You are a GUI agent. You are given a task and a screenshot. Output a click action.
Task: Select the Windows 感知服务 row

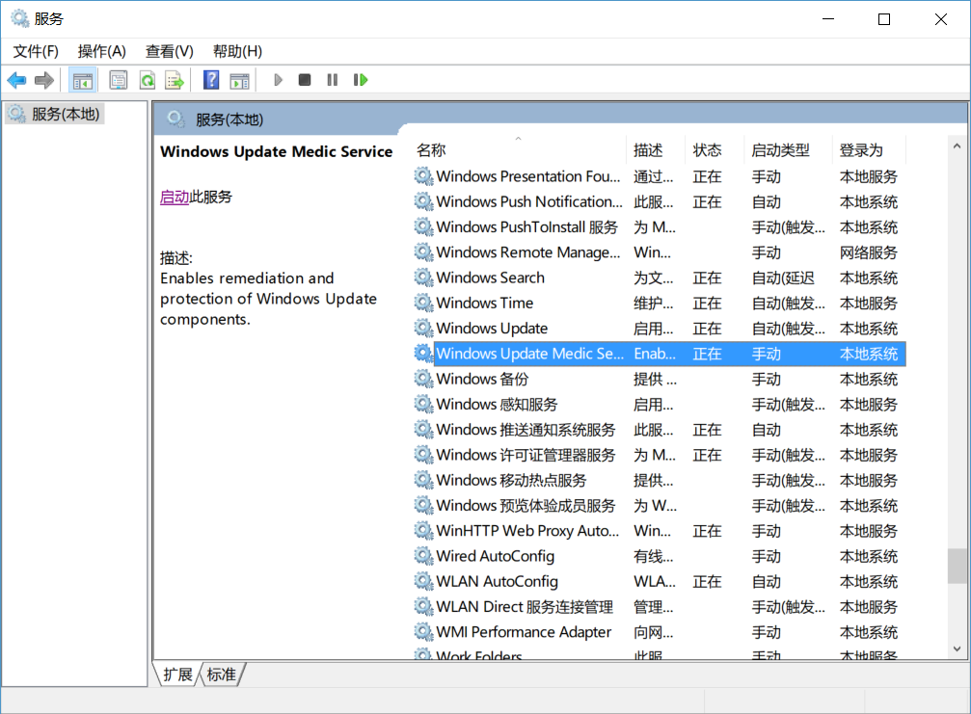click(x=660, y=404)
